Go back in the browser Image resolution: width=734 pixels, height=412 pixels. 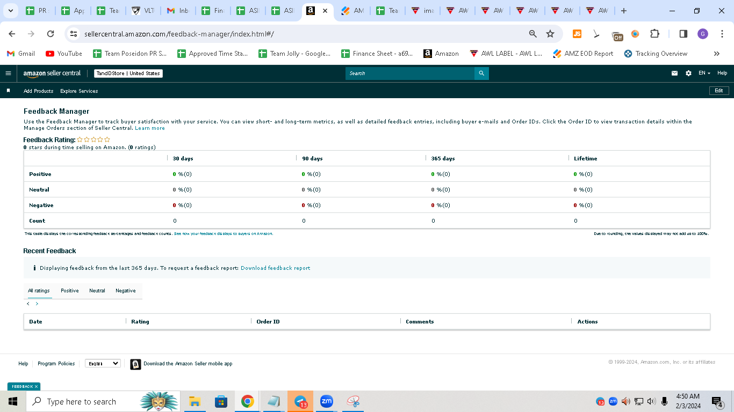(x=12, y=34)
